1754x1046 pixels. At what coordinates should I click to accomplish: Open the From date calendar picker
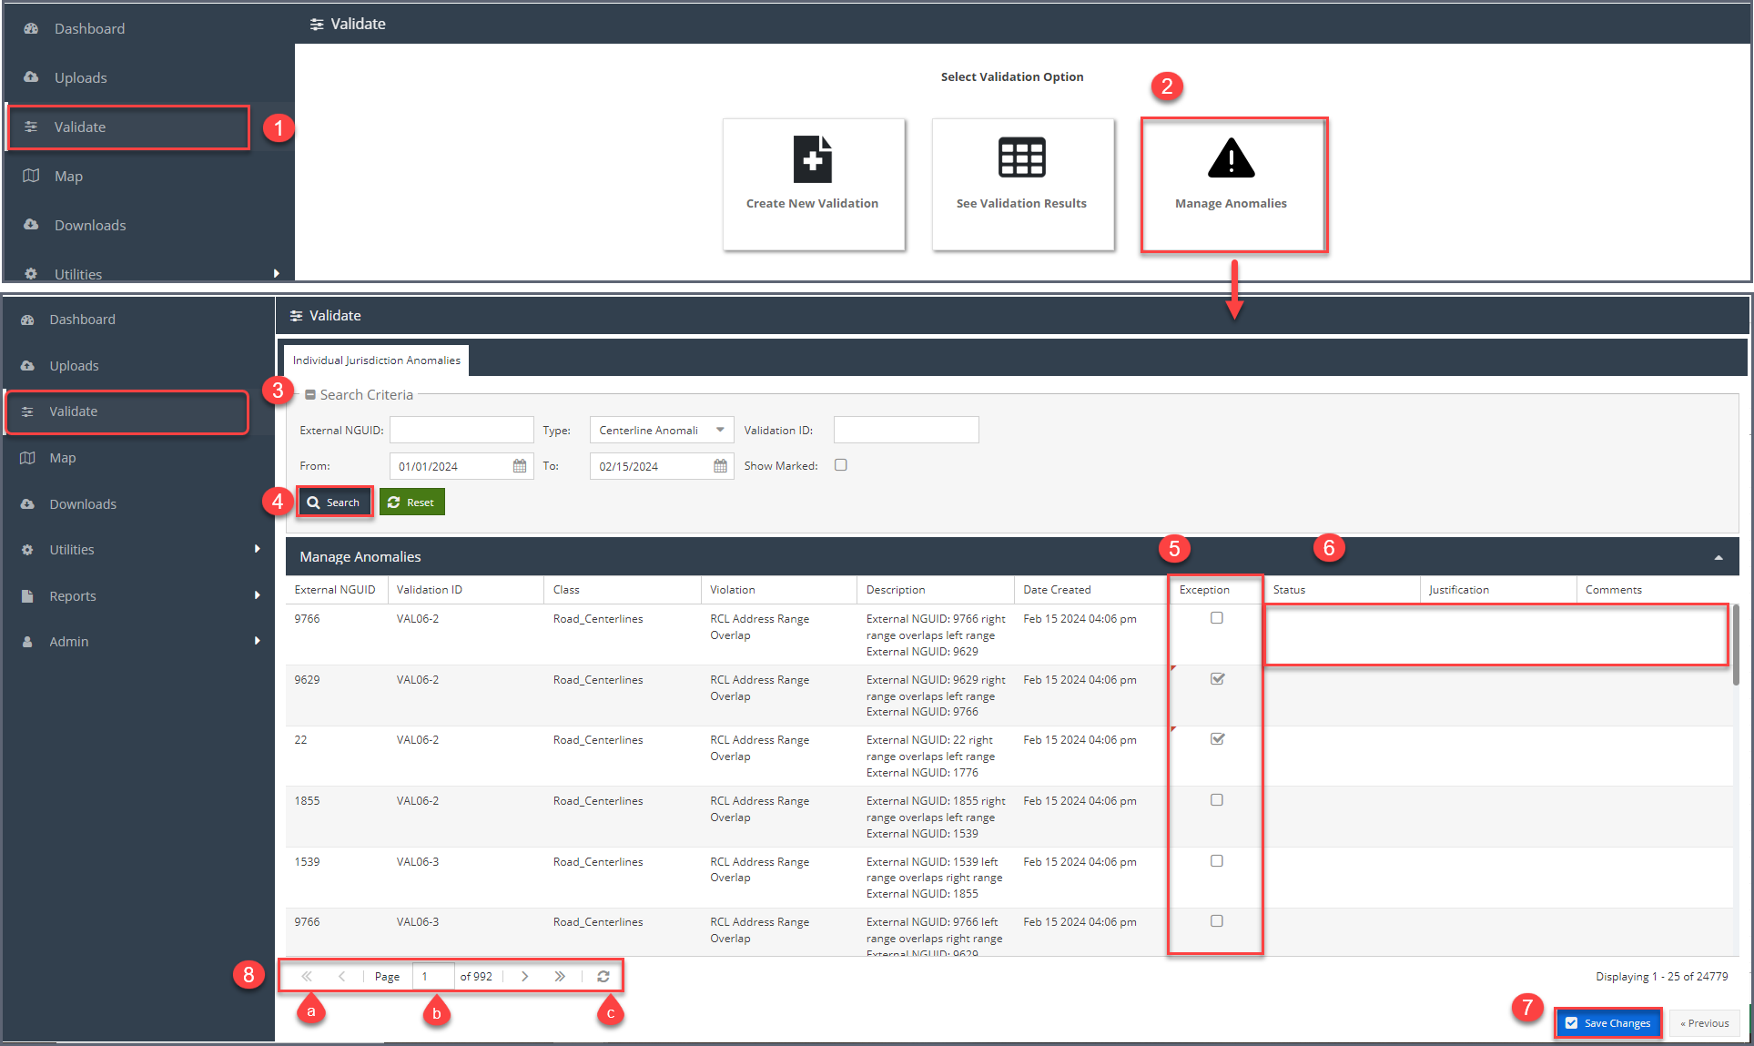click(x=520, y=466)
